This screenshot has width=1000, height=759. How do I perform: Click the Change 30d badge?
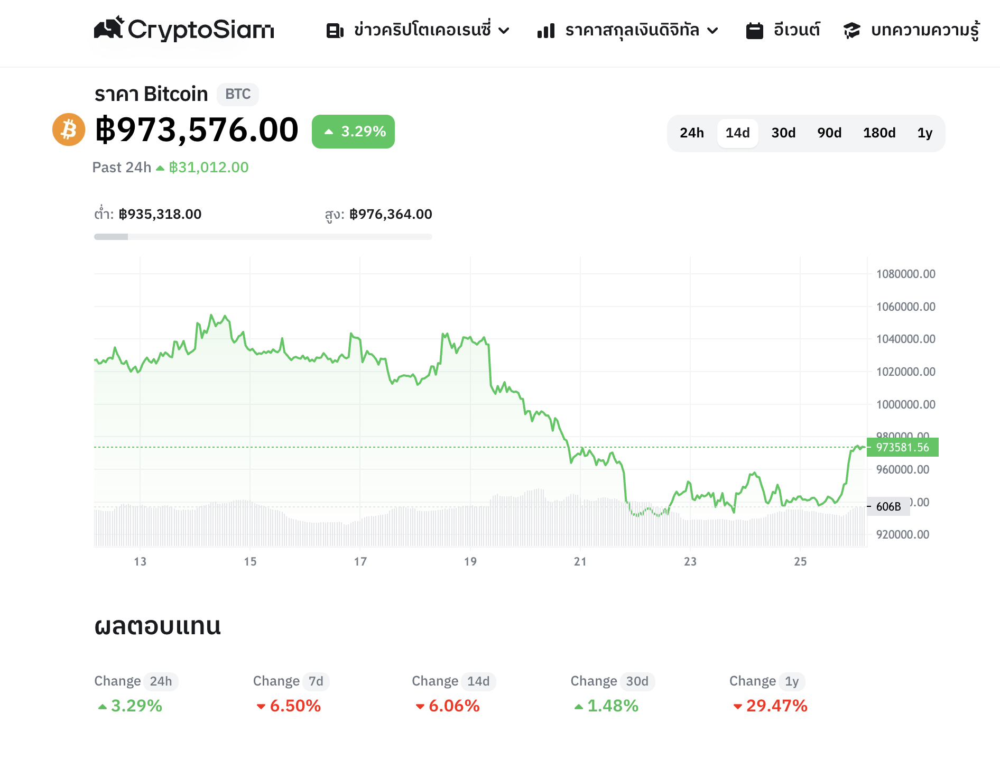(x=637, y=681)
